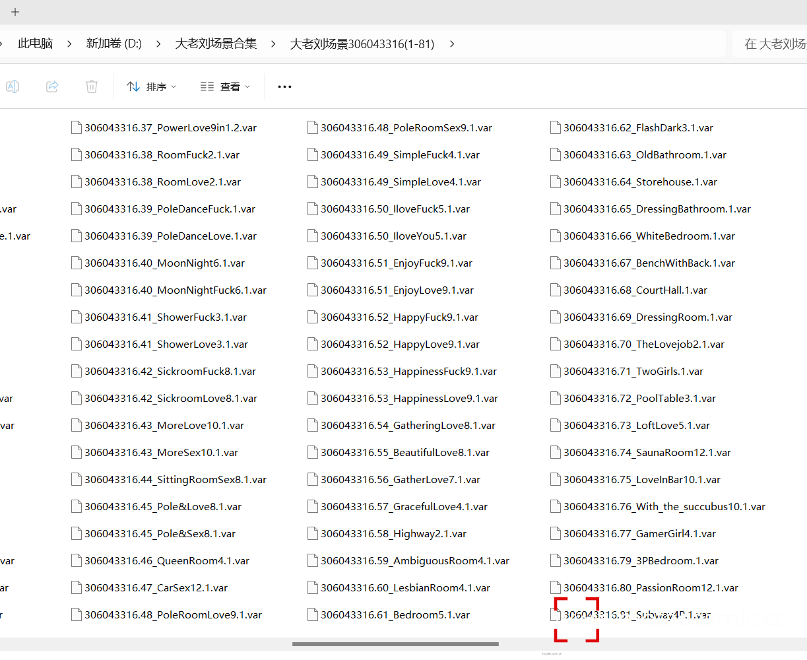Select file icon of 49_SimpleLove4.1.var
Image resolution: width=807 pixels, height=660 pixels.
313,181
